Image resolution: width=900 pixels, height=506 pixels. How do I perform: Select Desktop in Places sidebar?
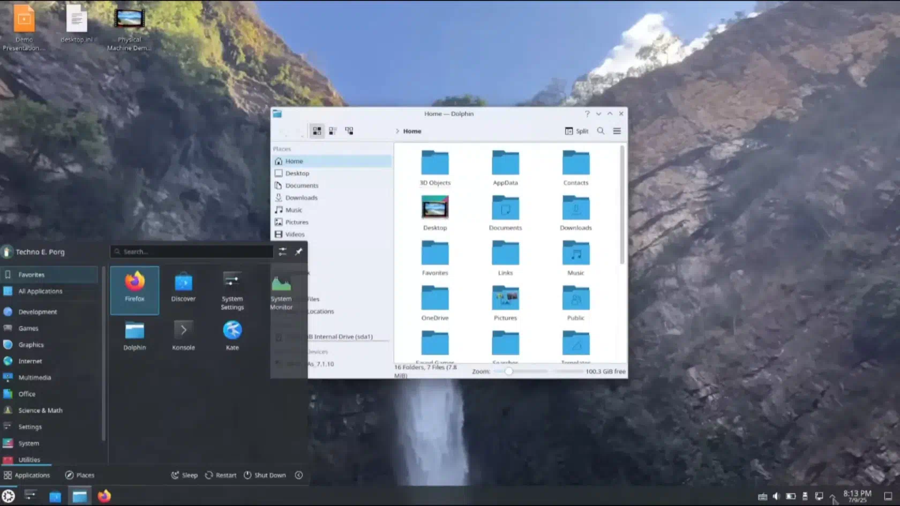(x=332, y=173)
